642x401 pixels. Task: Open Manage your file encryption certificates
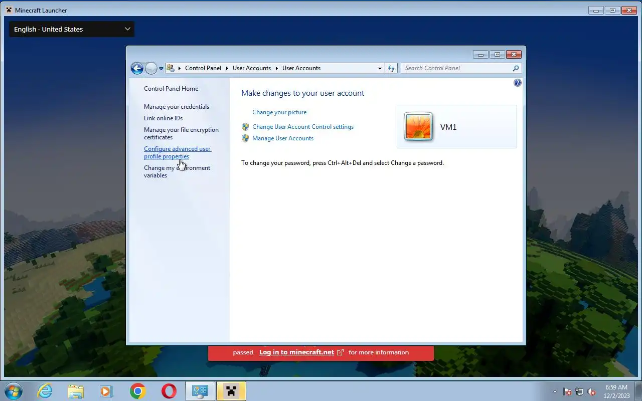click(181, 133)
